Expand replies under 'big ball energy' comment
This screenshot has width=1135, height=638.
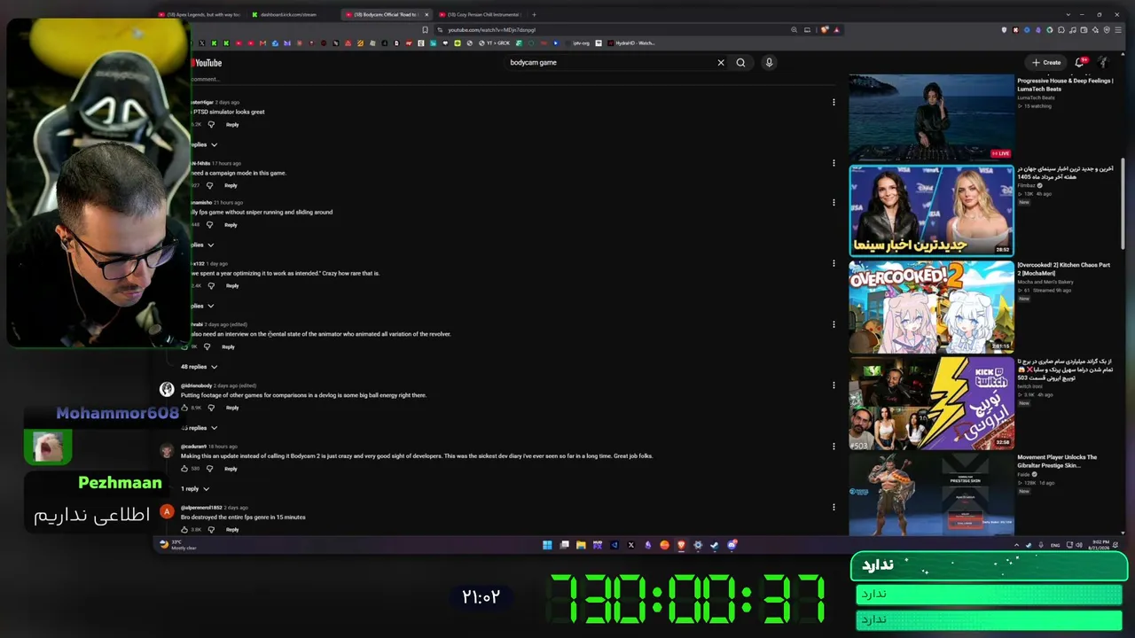199,428
